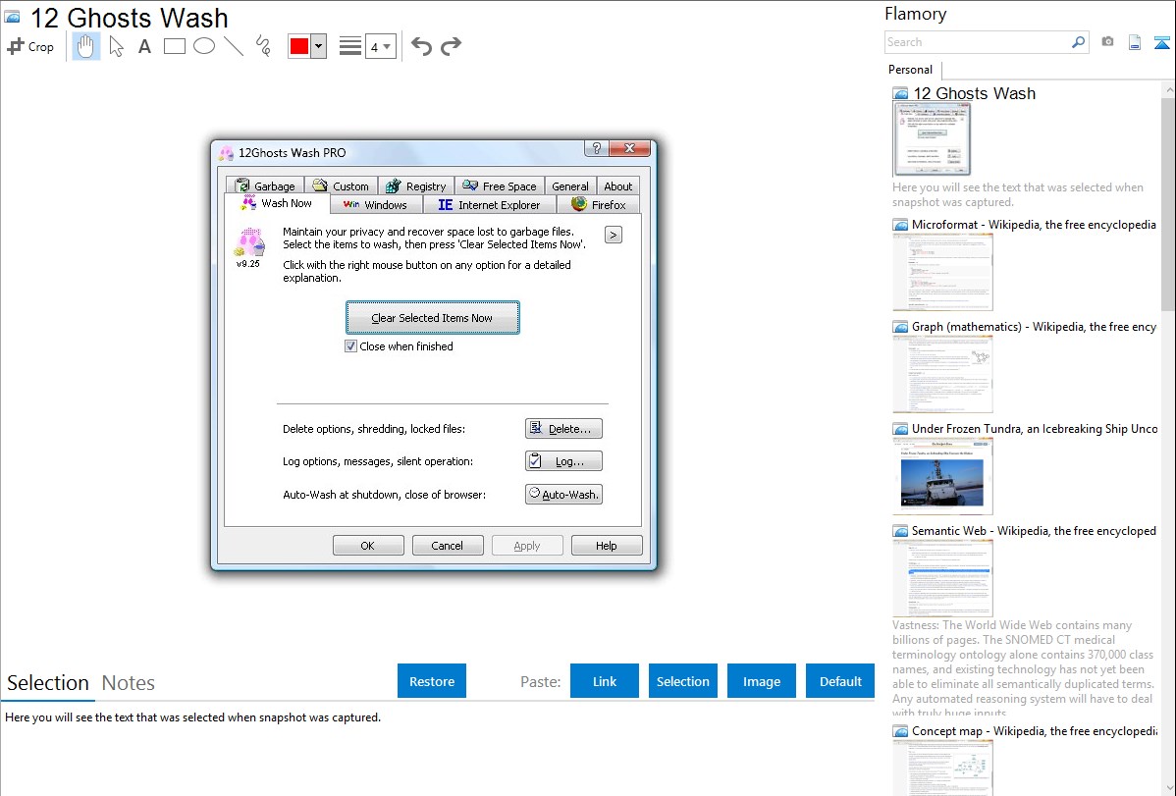Viewport: 1176px width, 796px height.
Task: Select the straight line tool
Action: (x=234, y=46)
